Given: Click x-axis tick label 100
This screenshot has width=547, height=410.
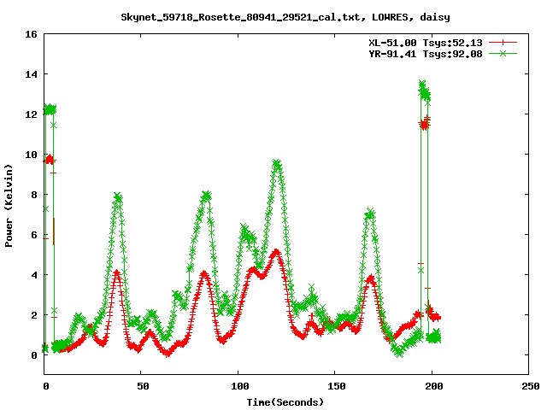Looking at the screenshot, I should 240,386.
